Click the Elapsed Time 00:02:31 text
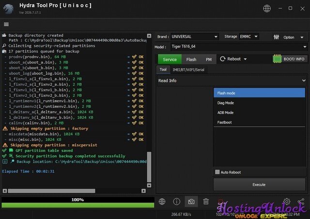Image resolution: width=310 pixels, height=219 pixels. pos(28,171)
